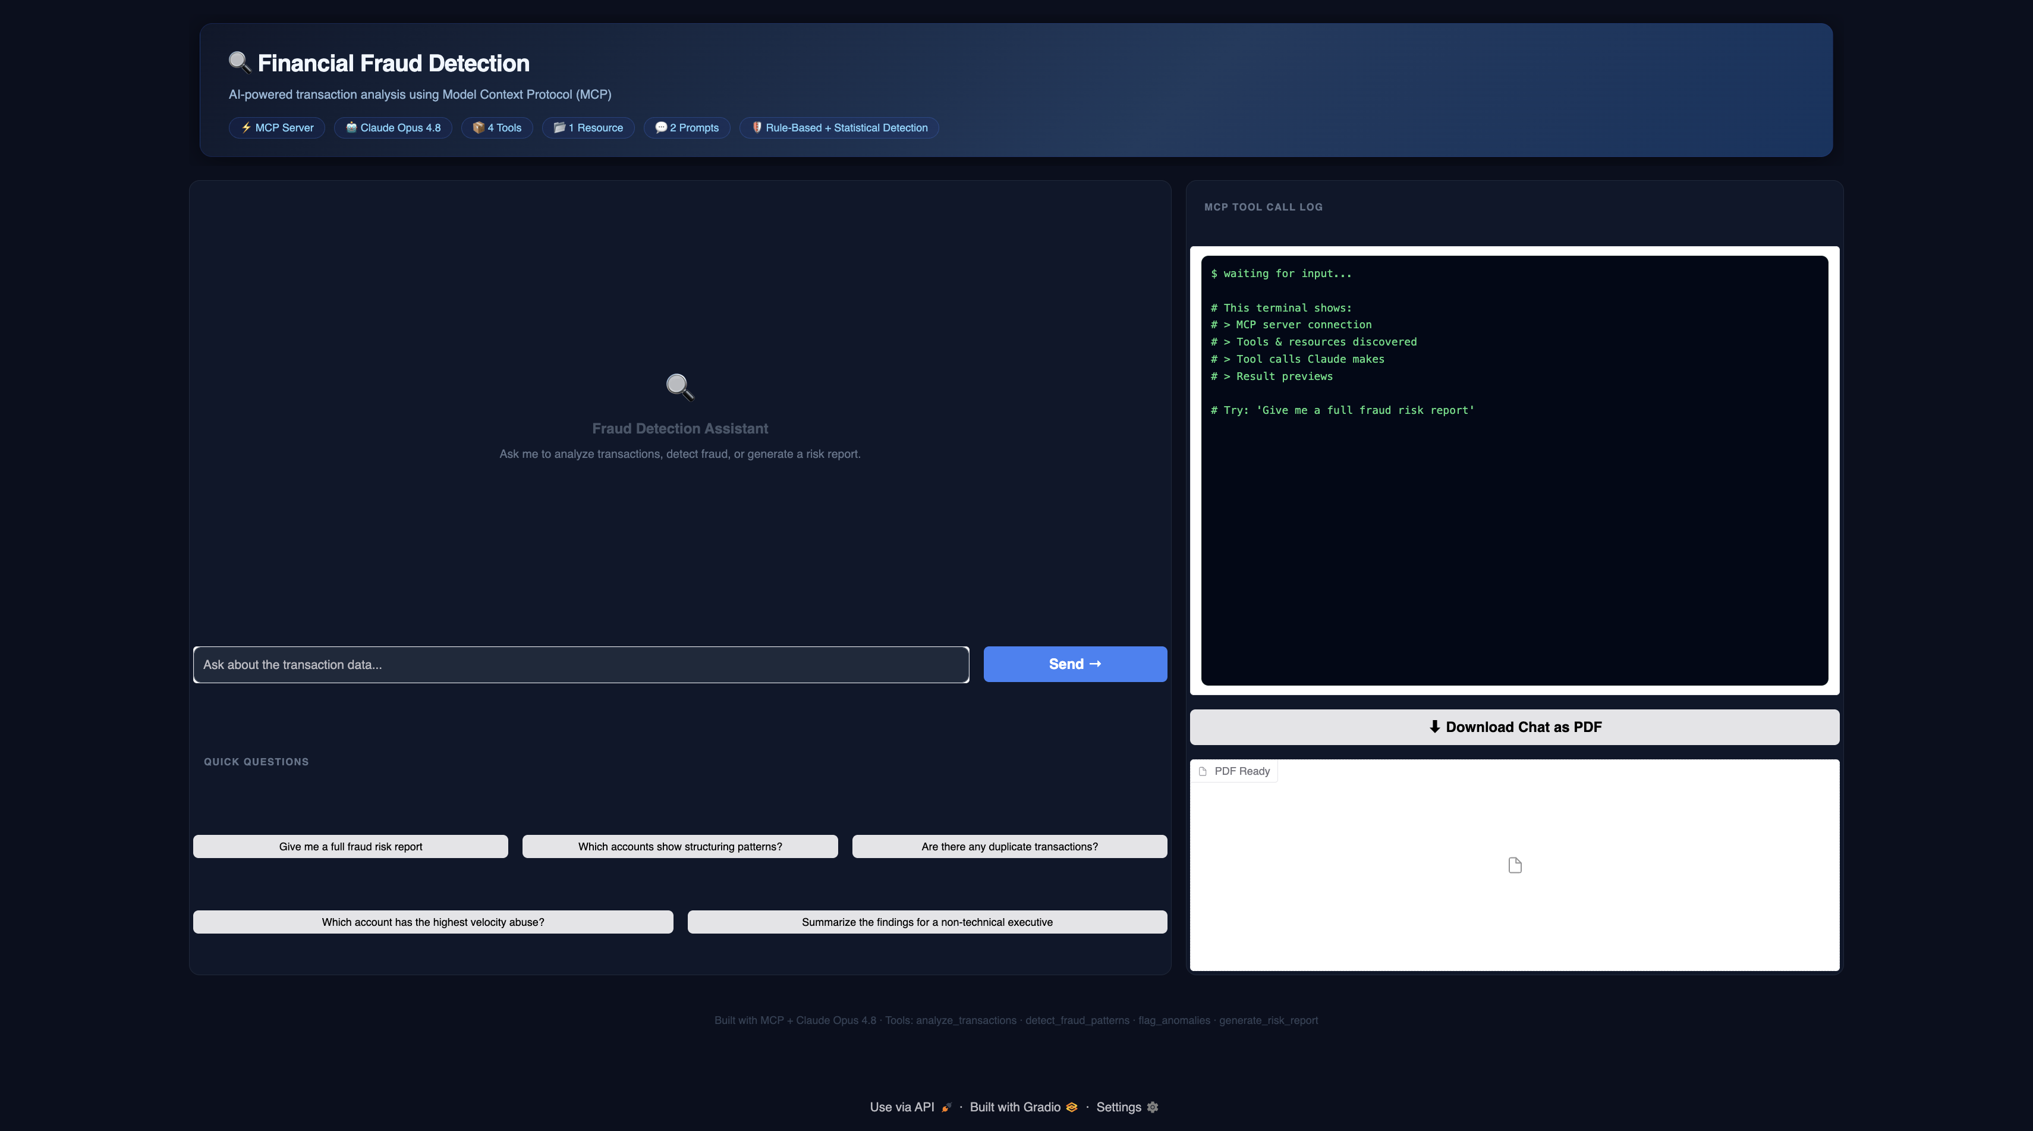Click the rocket icon beside Use via API

point(946,1107)
